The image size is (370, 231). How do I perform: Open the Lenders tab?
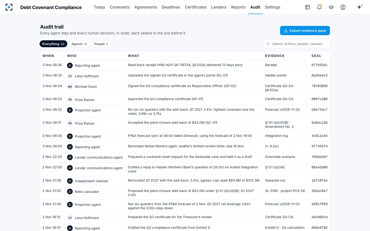(219, 7)
